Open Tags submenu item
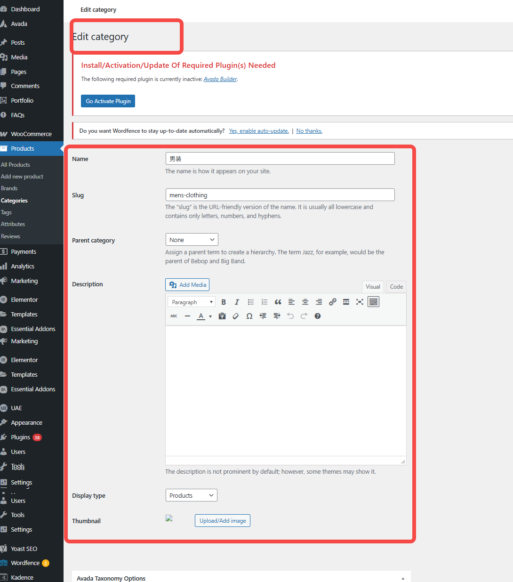The image size is (513, 582). [x=7, y=212]
